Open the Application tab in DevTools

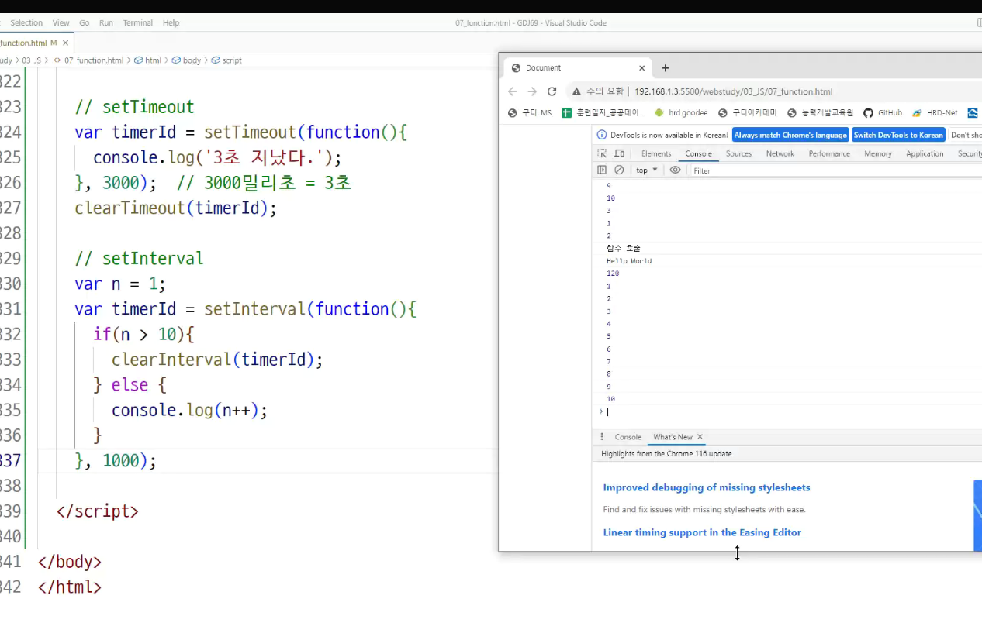coord(925,153)
